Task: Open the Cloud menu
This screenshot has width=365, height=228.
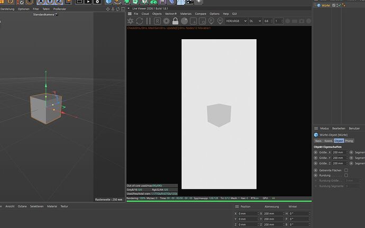Action: click(x=145, y=14)
